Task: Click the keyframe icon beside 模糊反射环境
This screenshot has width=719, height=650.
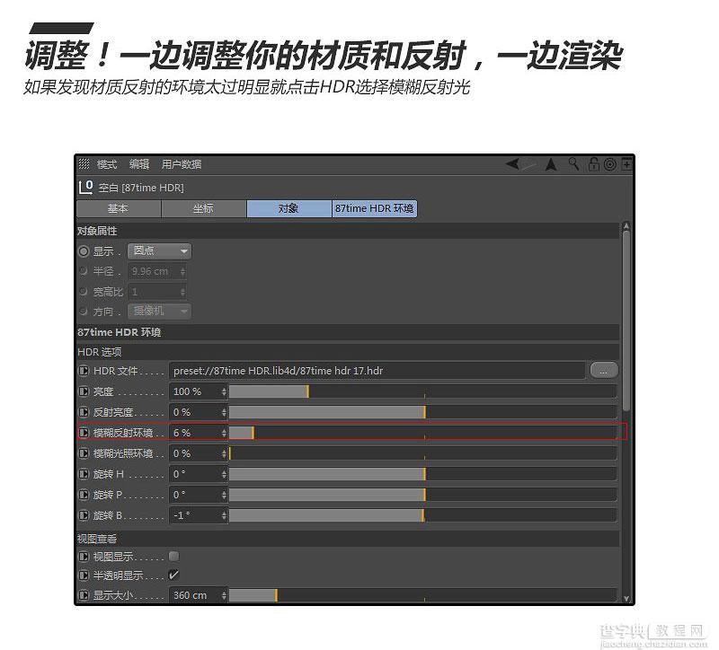Action: [x=84, y=433]
